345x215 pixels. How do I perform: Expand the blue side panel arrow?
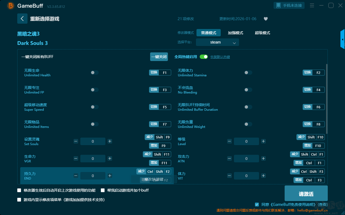343,39
